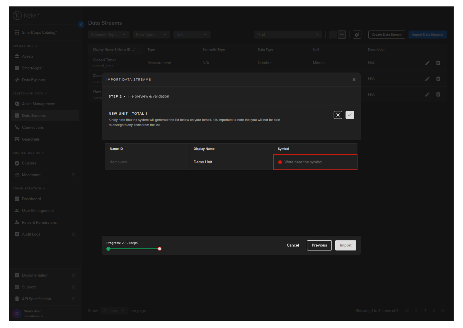
Task: Cancel the import process
Action: (292, 245)
